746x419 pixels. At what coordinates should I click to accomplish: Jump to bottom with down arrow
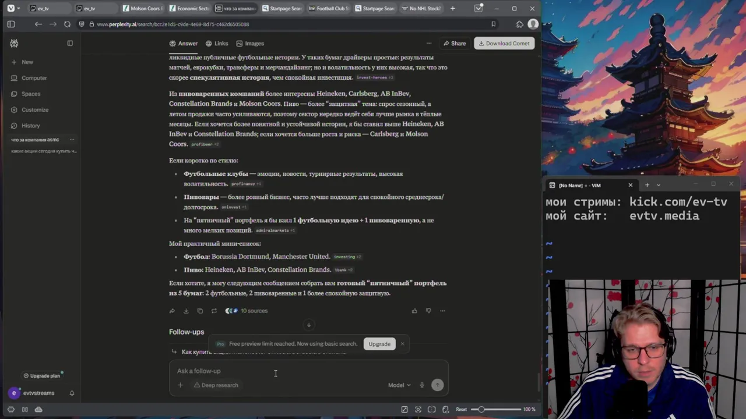click(x=309, y=325)
